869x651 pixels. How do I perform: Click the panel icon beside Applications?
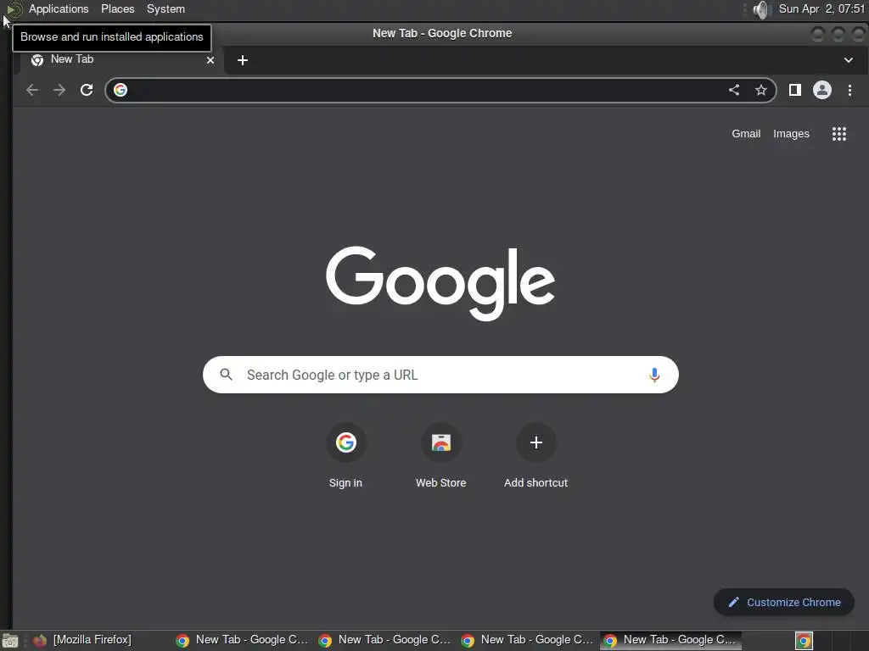pyautogui.click(x=14, y=9)
